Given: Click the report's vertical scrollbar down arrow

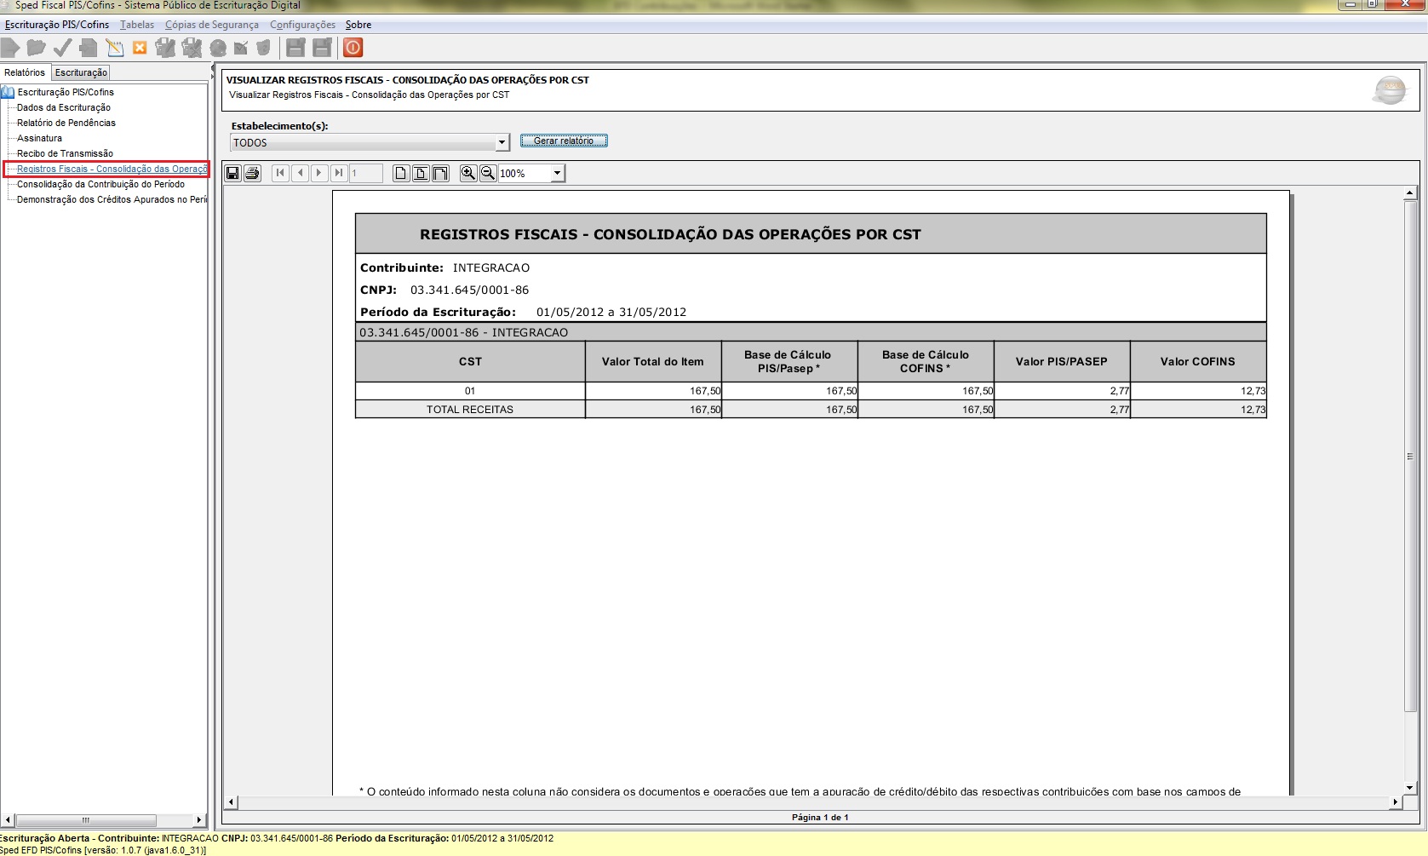Looking at the screenshot, I should tap(1410, 788).
